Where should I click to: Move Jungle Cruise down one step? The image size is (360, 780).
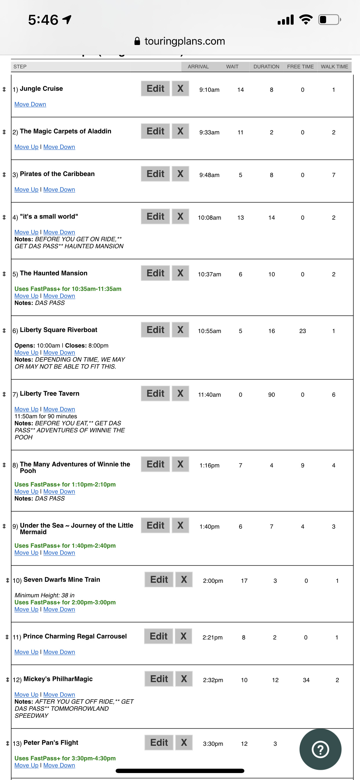tap(30, 104)
